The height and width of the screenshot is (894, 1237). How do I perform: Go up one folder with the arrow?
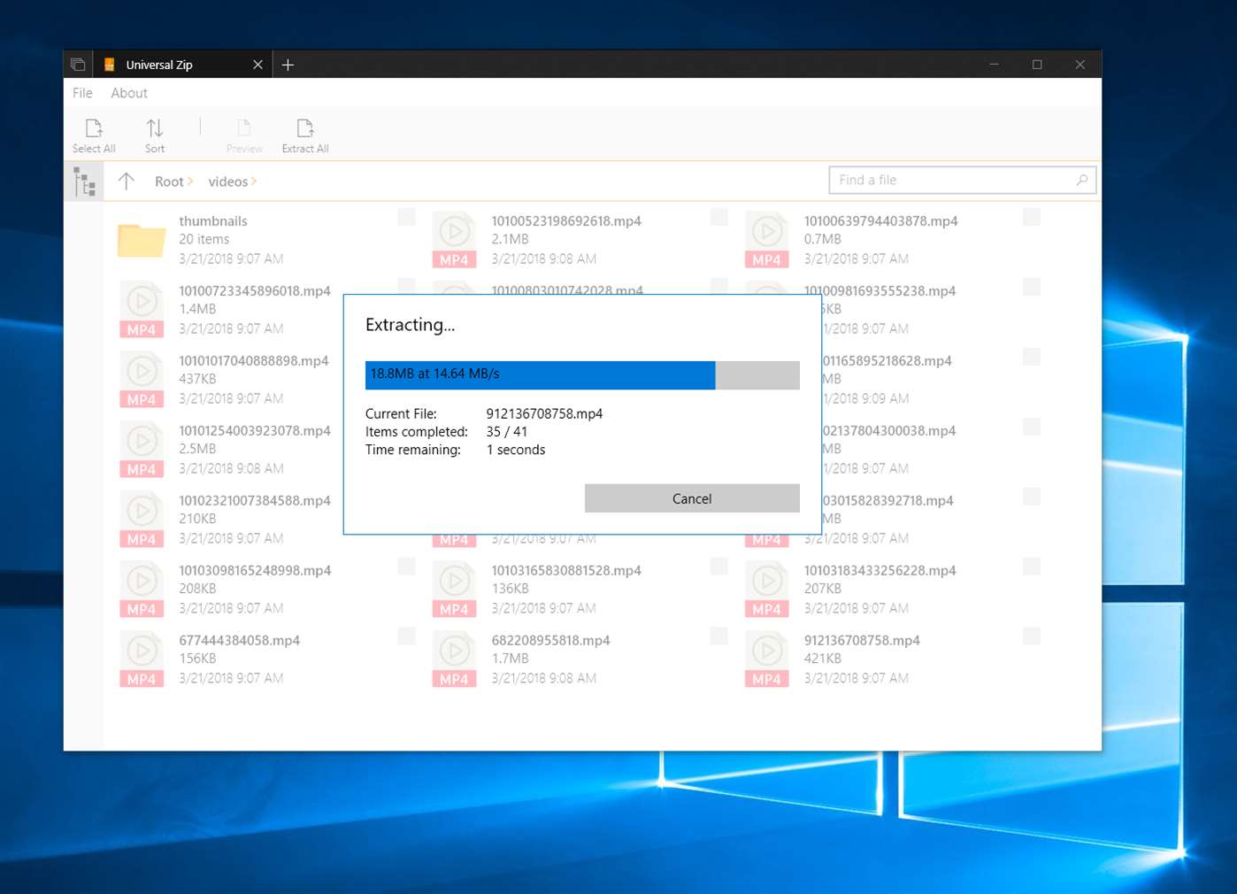(x=127, y=181)
